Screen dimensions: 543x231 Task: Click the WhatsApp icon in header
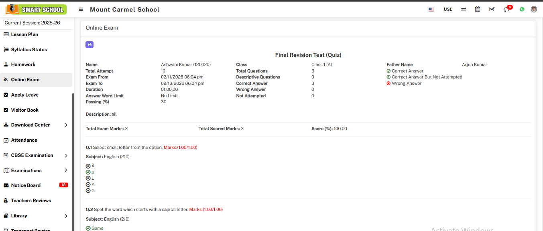pyautogui.click(x=522, y=9)
